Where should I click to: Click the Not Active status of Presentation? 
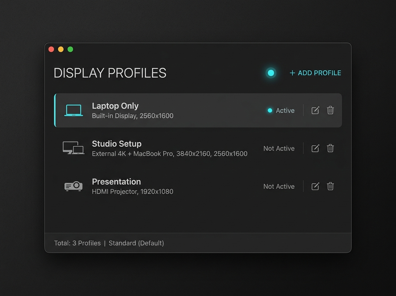(279, 187)
